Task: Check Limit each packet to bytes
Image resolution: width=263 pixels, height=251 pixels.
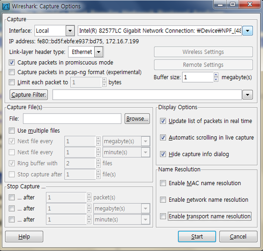Action: (x=12, y=82)
